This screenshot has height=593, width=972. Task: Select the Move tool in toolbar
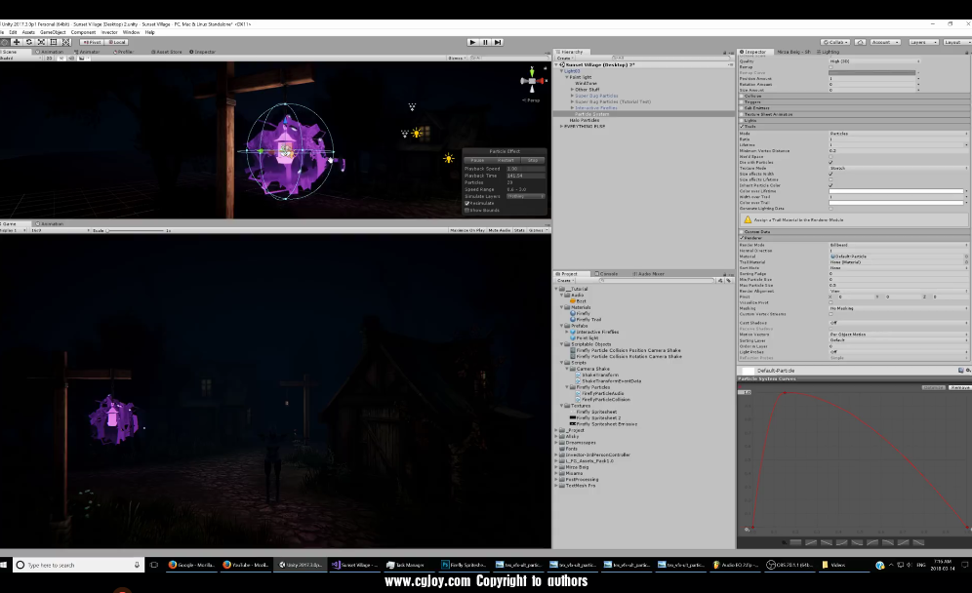(x=17, y=42)
